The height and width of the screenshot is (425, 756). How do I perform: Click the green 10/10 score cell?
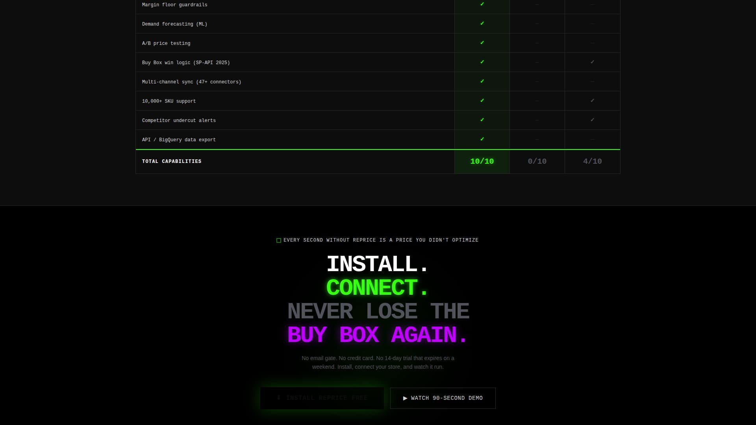coord(482,161)
